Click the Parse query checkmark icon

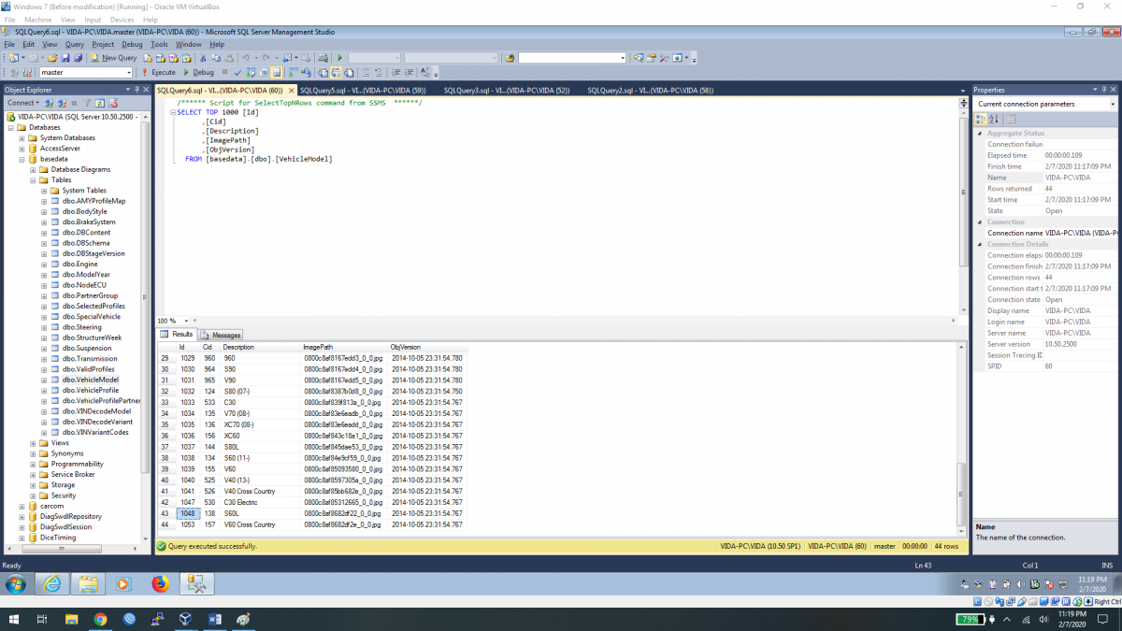(237, 72)
